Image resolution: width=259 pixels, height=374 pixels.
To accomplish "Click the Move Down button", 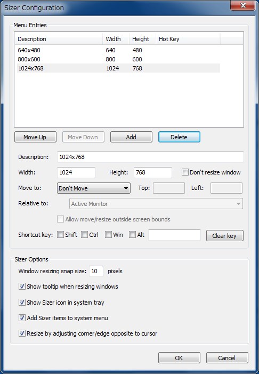I will 83,137.
